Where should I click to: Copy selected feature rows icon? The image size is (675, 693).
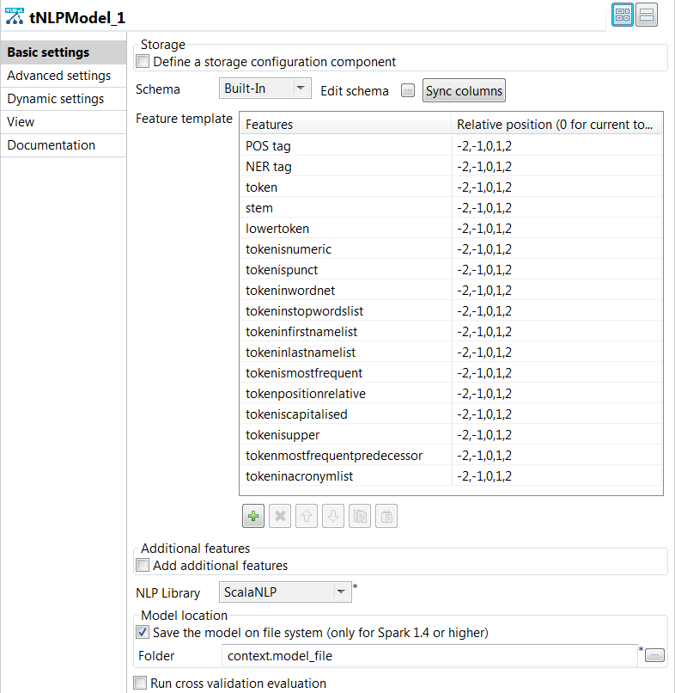point(360,516)
